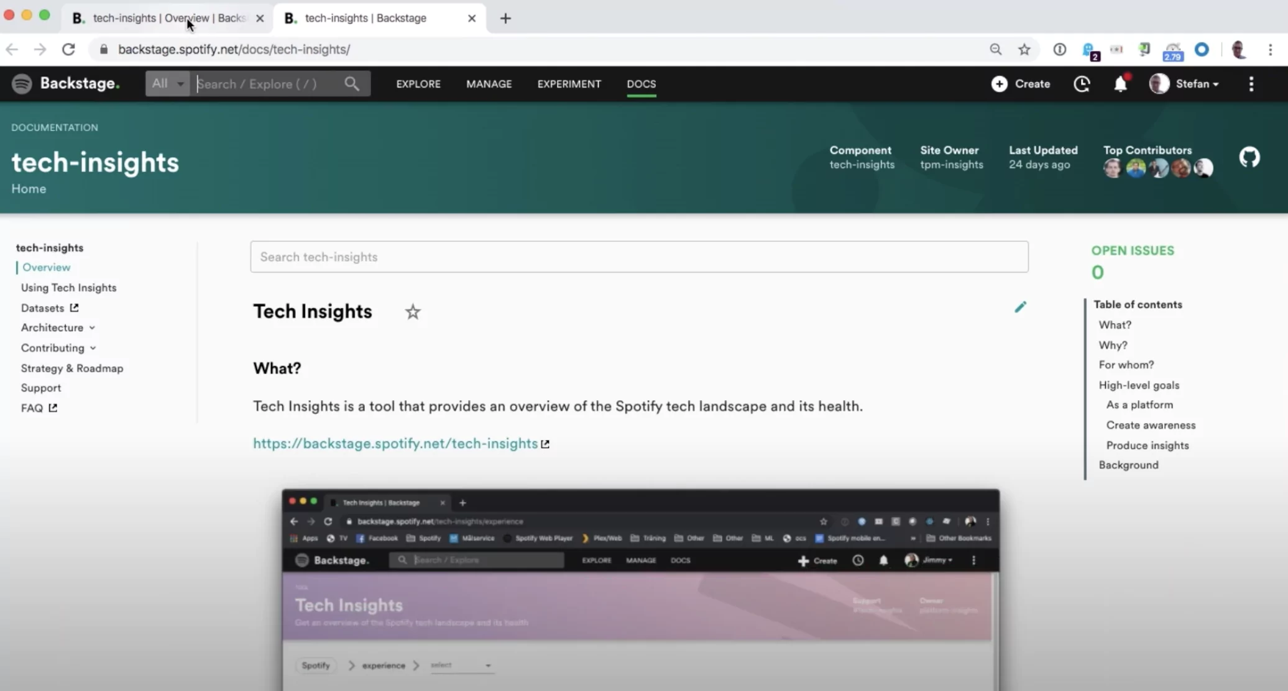
Task: Go to the EXPERIMENT menu
Action: tap(569, 84)
